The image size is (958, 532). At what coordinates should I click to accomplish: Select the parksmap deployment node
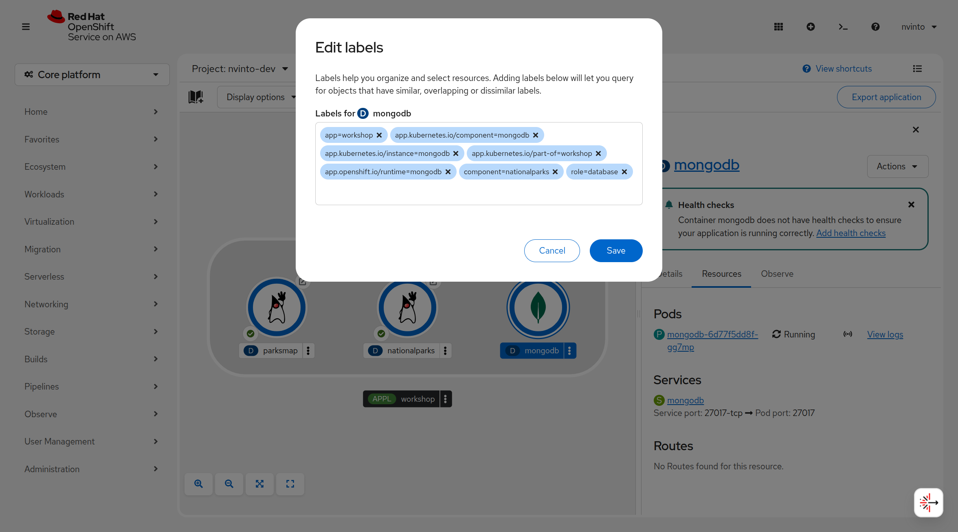coord(277,308)
